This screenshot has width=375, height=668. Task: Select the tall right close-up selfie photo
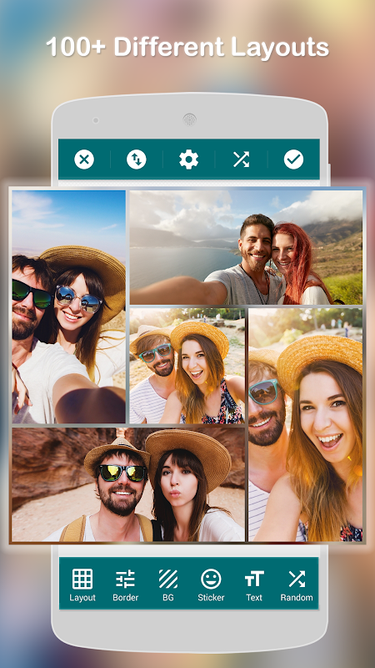306,425
